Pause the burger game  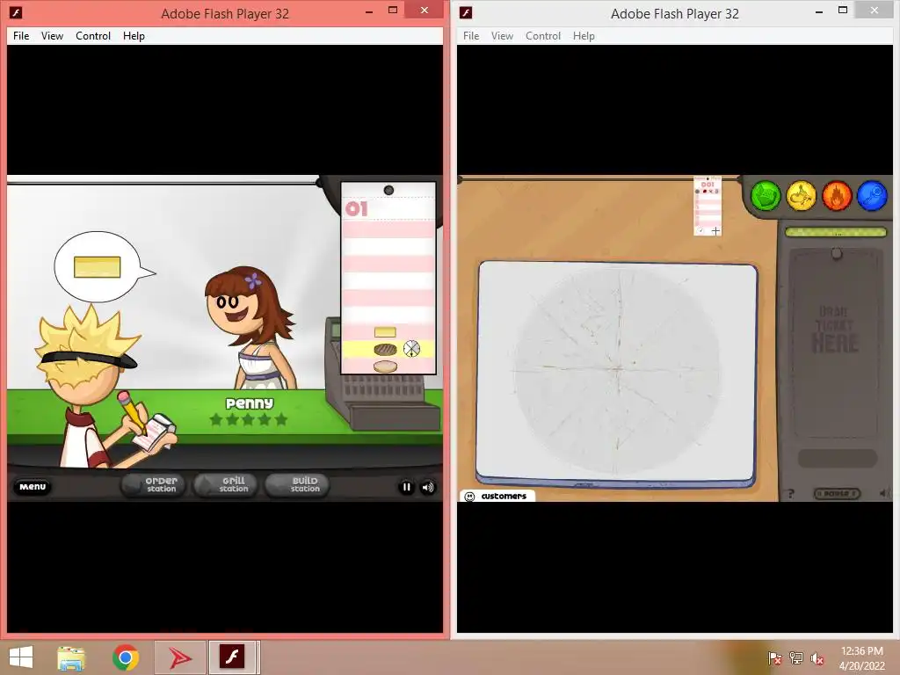[406, 487]
